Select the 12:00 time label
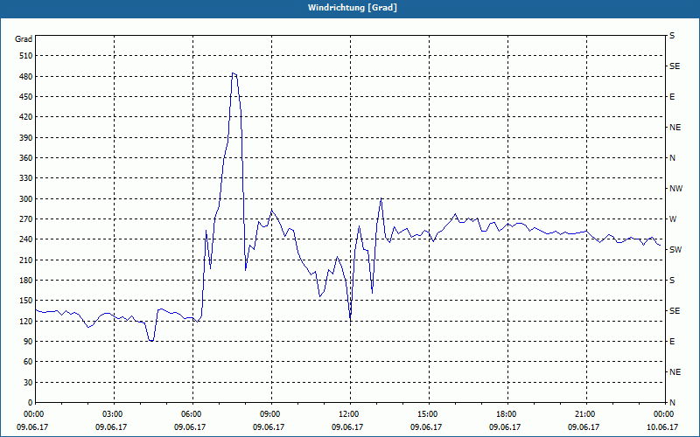 (x=347, y=414)
